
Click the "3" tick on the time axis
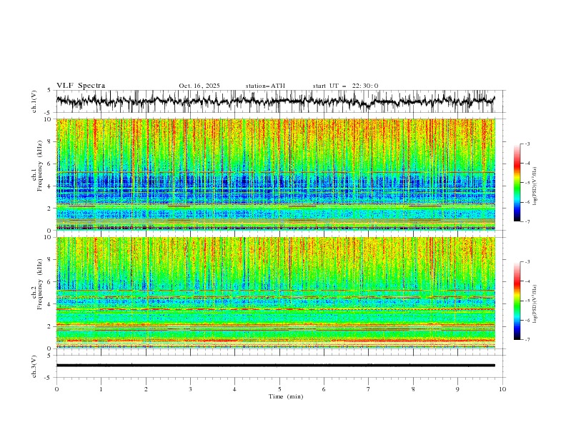(190, 389)
